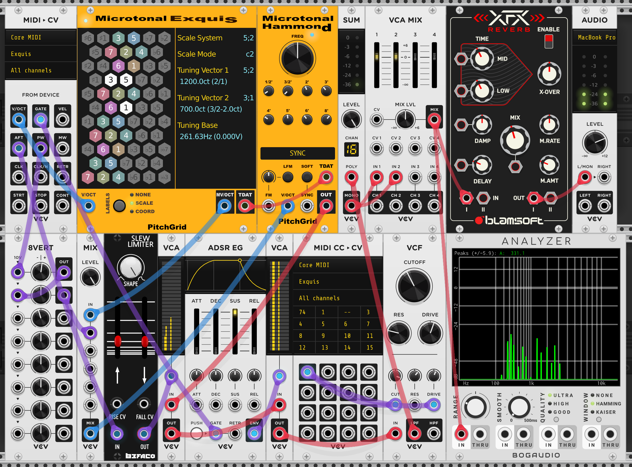This screenshot has width=632, height=467.
Task: Open Scale Mode selector on Exquis
Action: pos(216,54)
